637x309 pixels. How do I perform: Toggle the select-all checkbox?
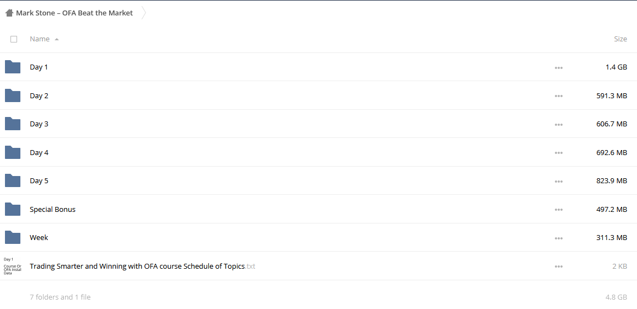(14, 39)
